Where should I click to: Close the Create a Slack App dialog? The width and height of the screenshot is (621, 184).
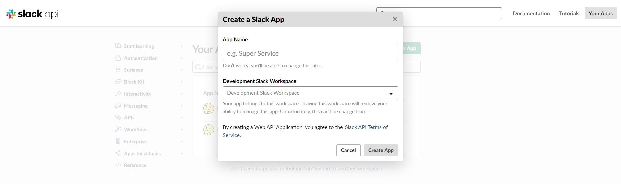pyautogui.click(x=395, y=19)
